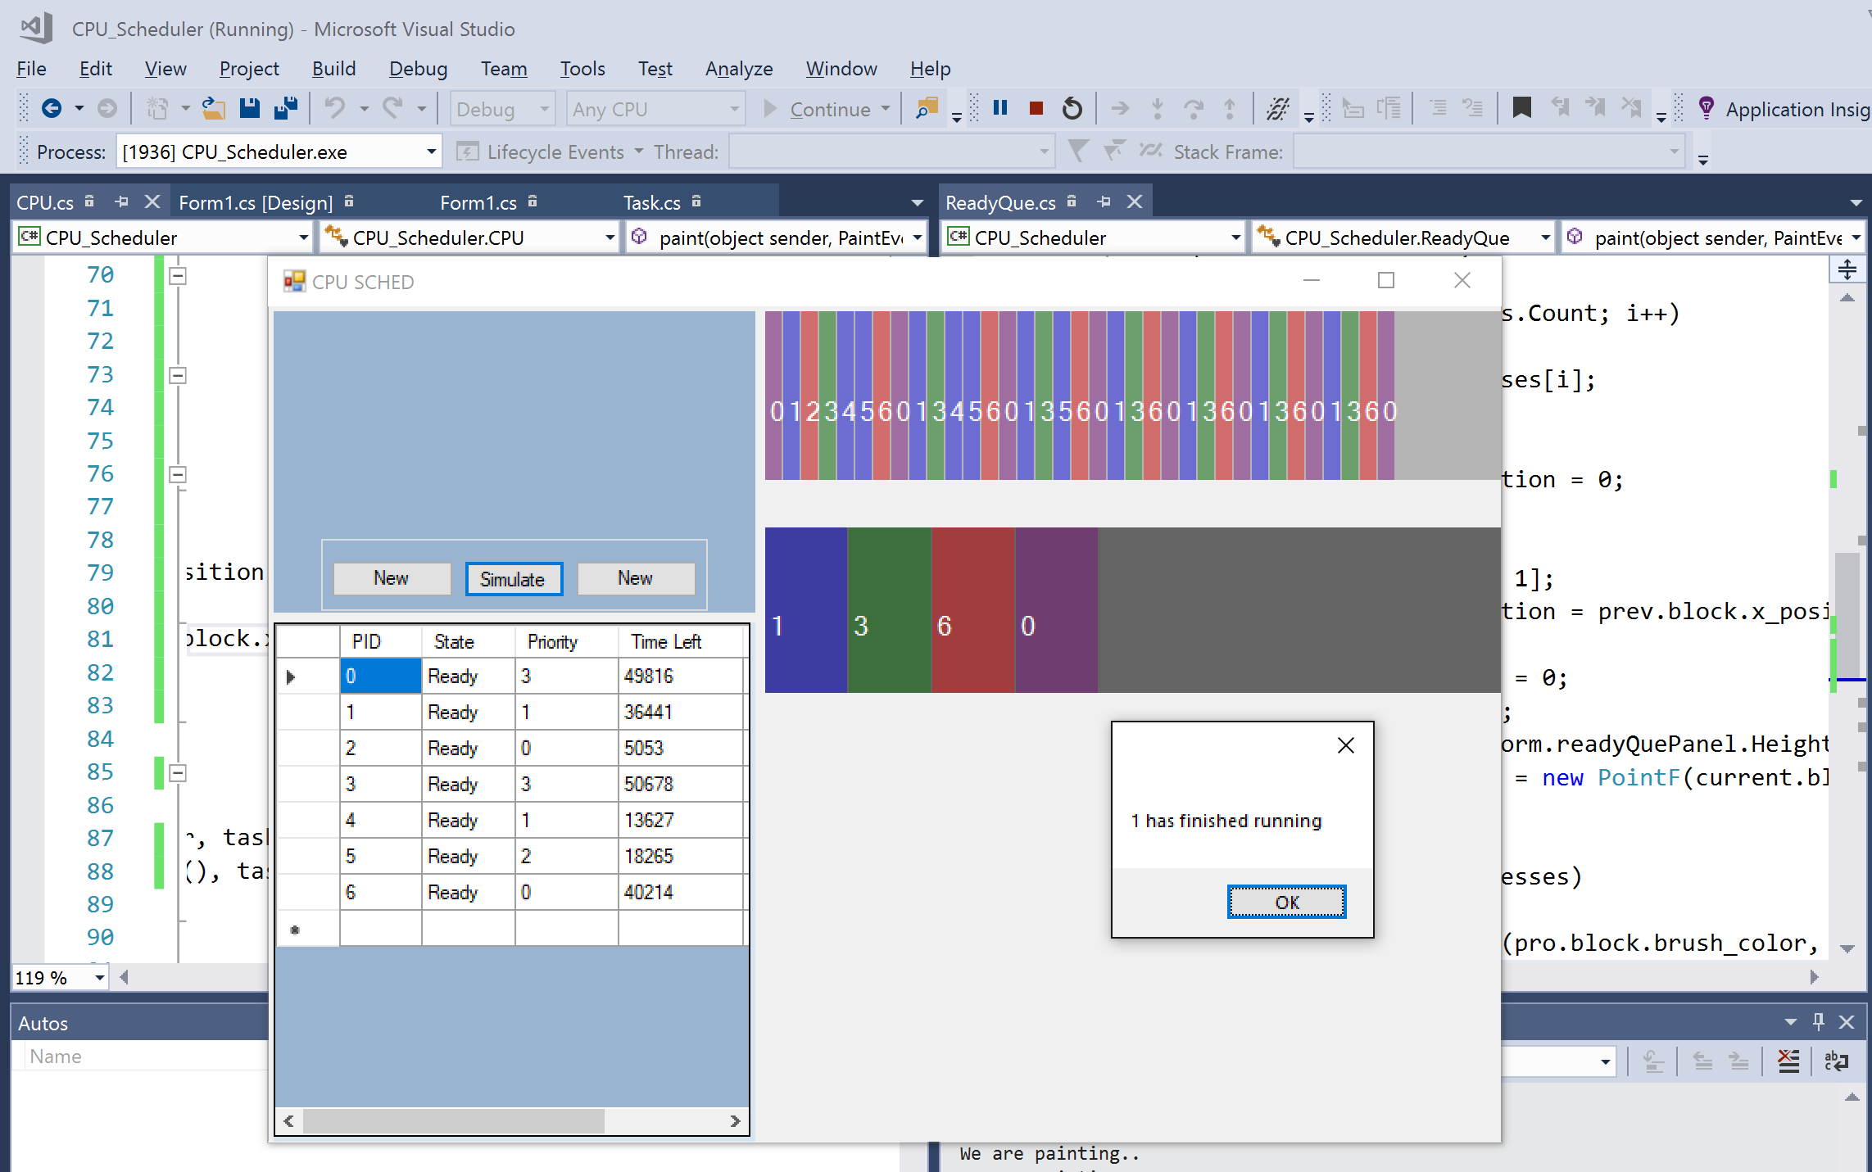Click the Save icon in toolbar
1872x1172 pixels.
click(249, 108)
